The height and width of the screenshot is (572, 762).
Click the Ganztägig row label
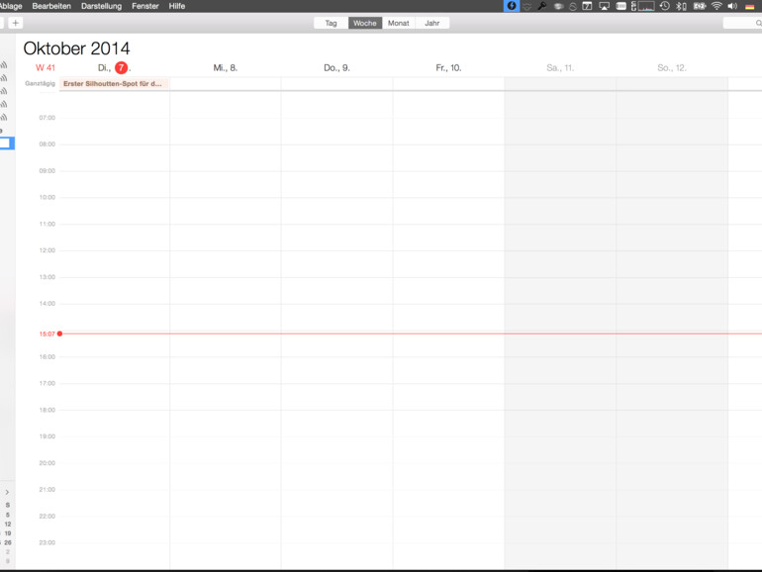click(40, 83)
